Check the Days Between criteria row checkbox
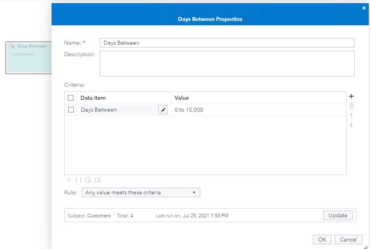Screen dimensions: 370x249 (x=71, y=110)
